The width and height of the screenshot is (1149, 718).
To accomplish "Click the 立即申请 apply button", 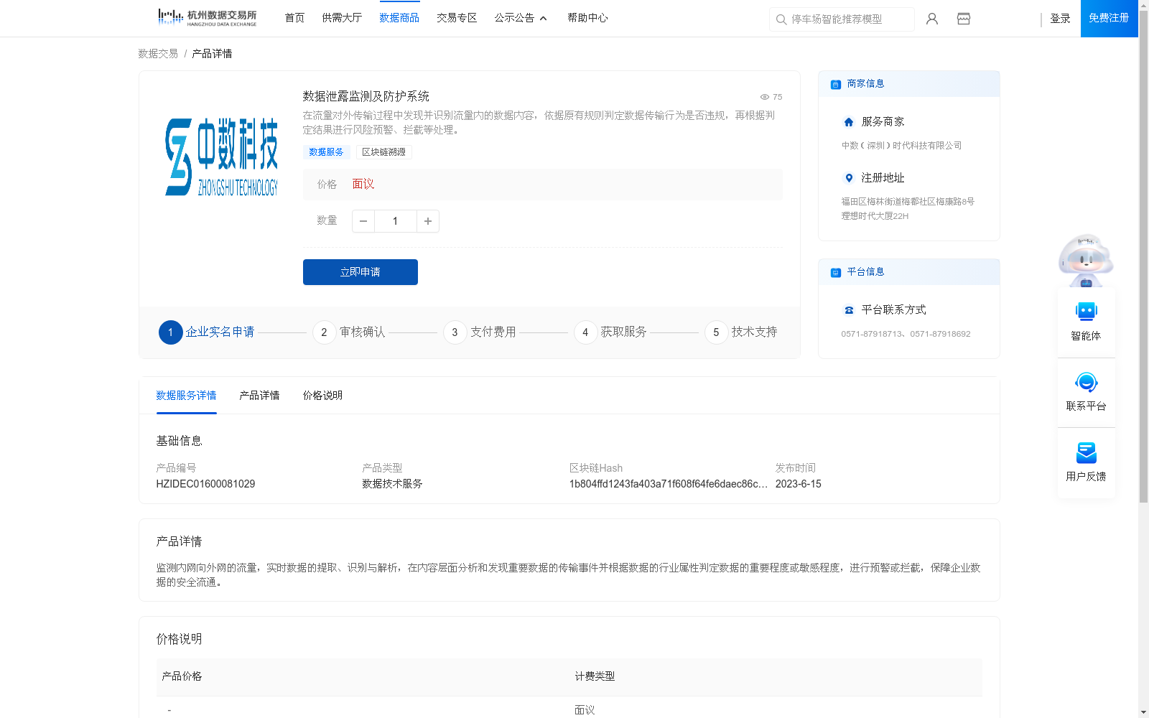I will click(x=360, y=272).
